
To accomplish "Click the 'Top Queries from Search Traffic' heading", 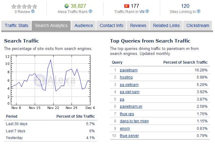I will tap(150, 41).
